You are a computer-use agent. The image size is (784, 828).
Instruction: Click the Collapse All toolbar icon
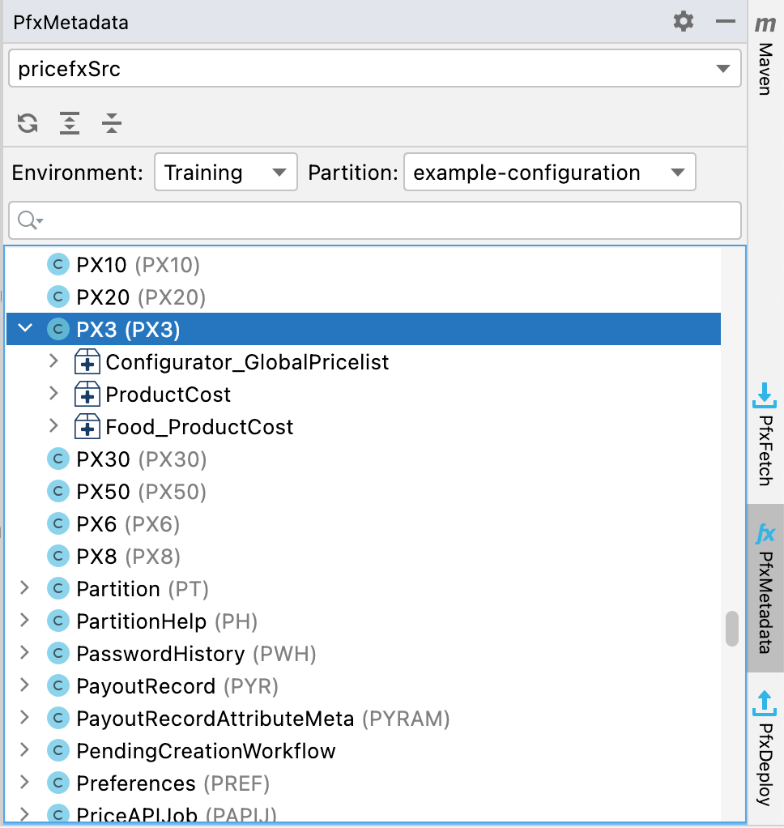tap(112, 123)
